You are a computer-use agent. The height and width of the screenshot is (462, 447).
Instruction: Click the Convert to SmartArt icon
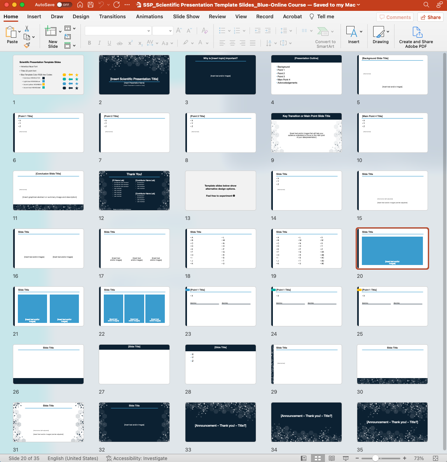323,31
